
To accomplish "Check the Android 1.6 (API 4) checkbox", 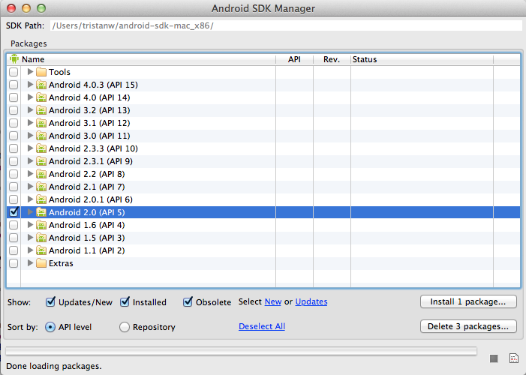I will pos(14,225).
